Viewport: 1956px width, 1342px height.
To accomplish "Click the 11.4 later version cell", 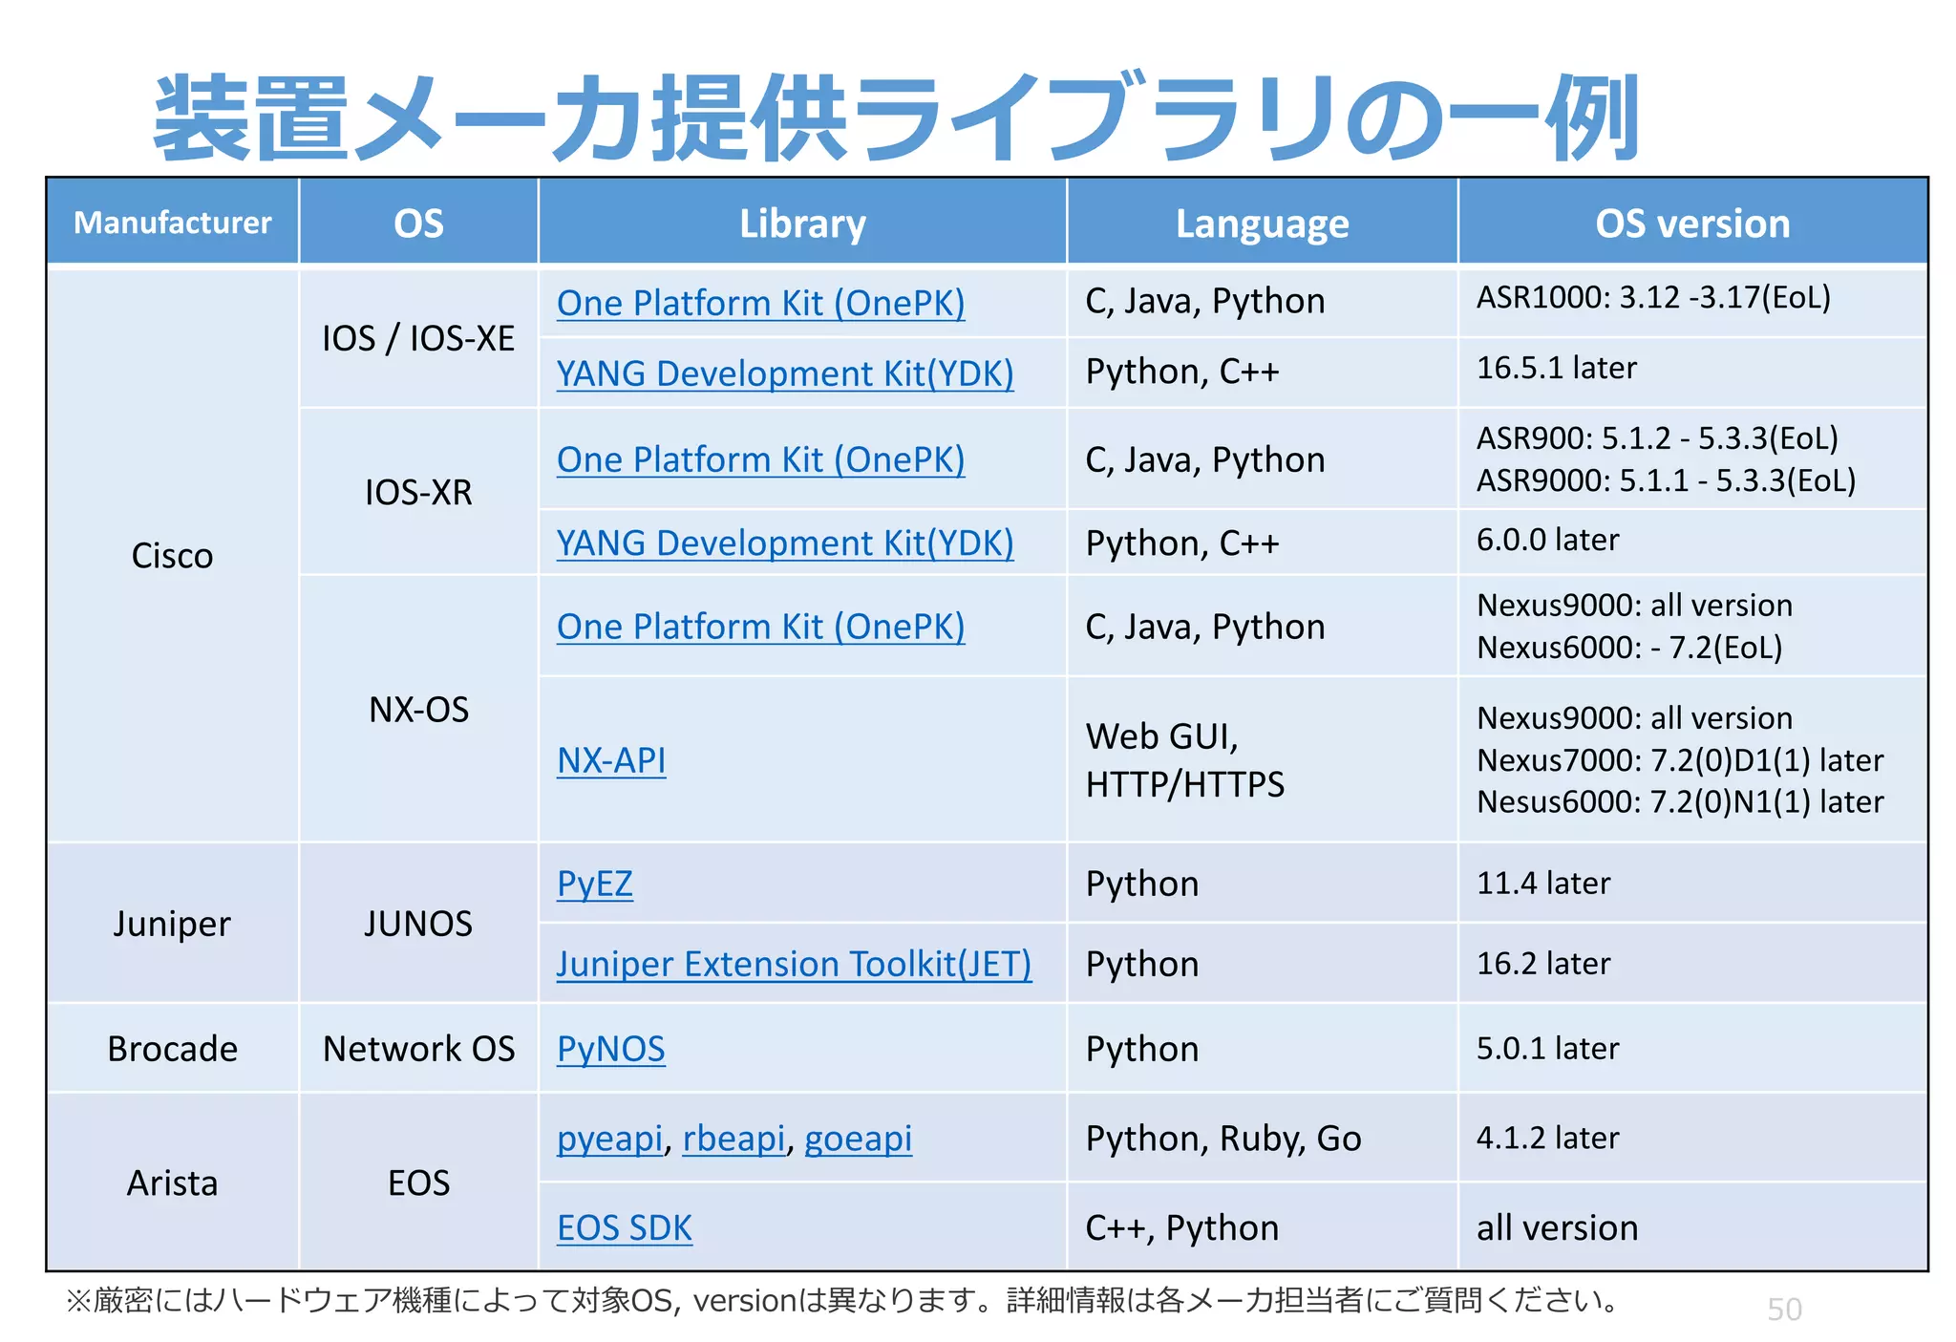I will (x=1692, y=884).
